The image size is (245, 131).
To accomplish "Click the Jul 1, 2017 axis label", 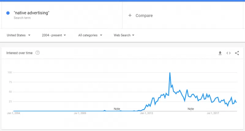I will [x=213, y=114].
